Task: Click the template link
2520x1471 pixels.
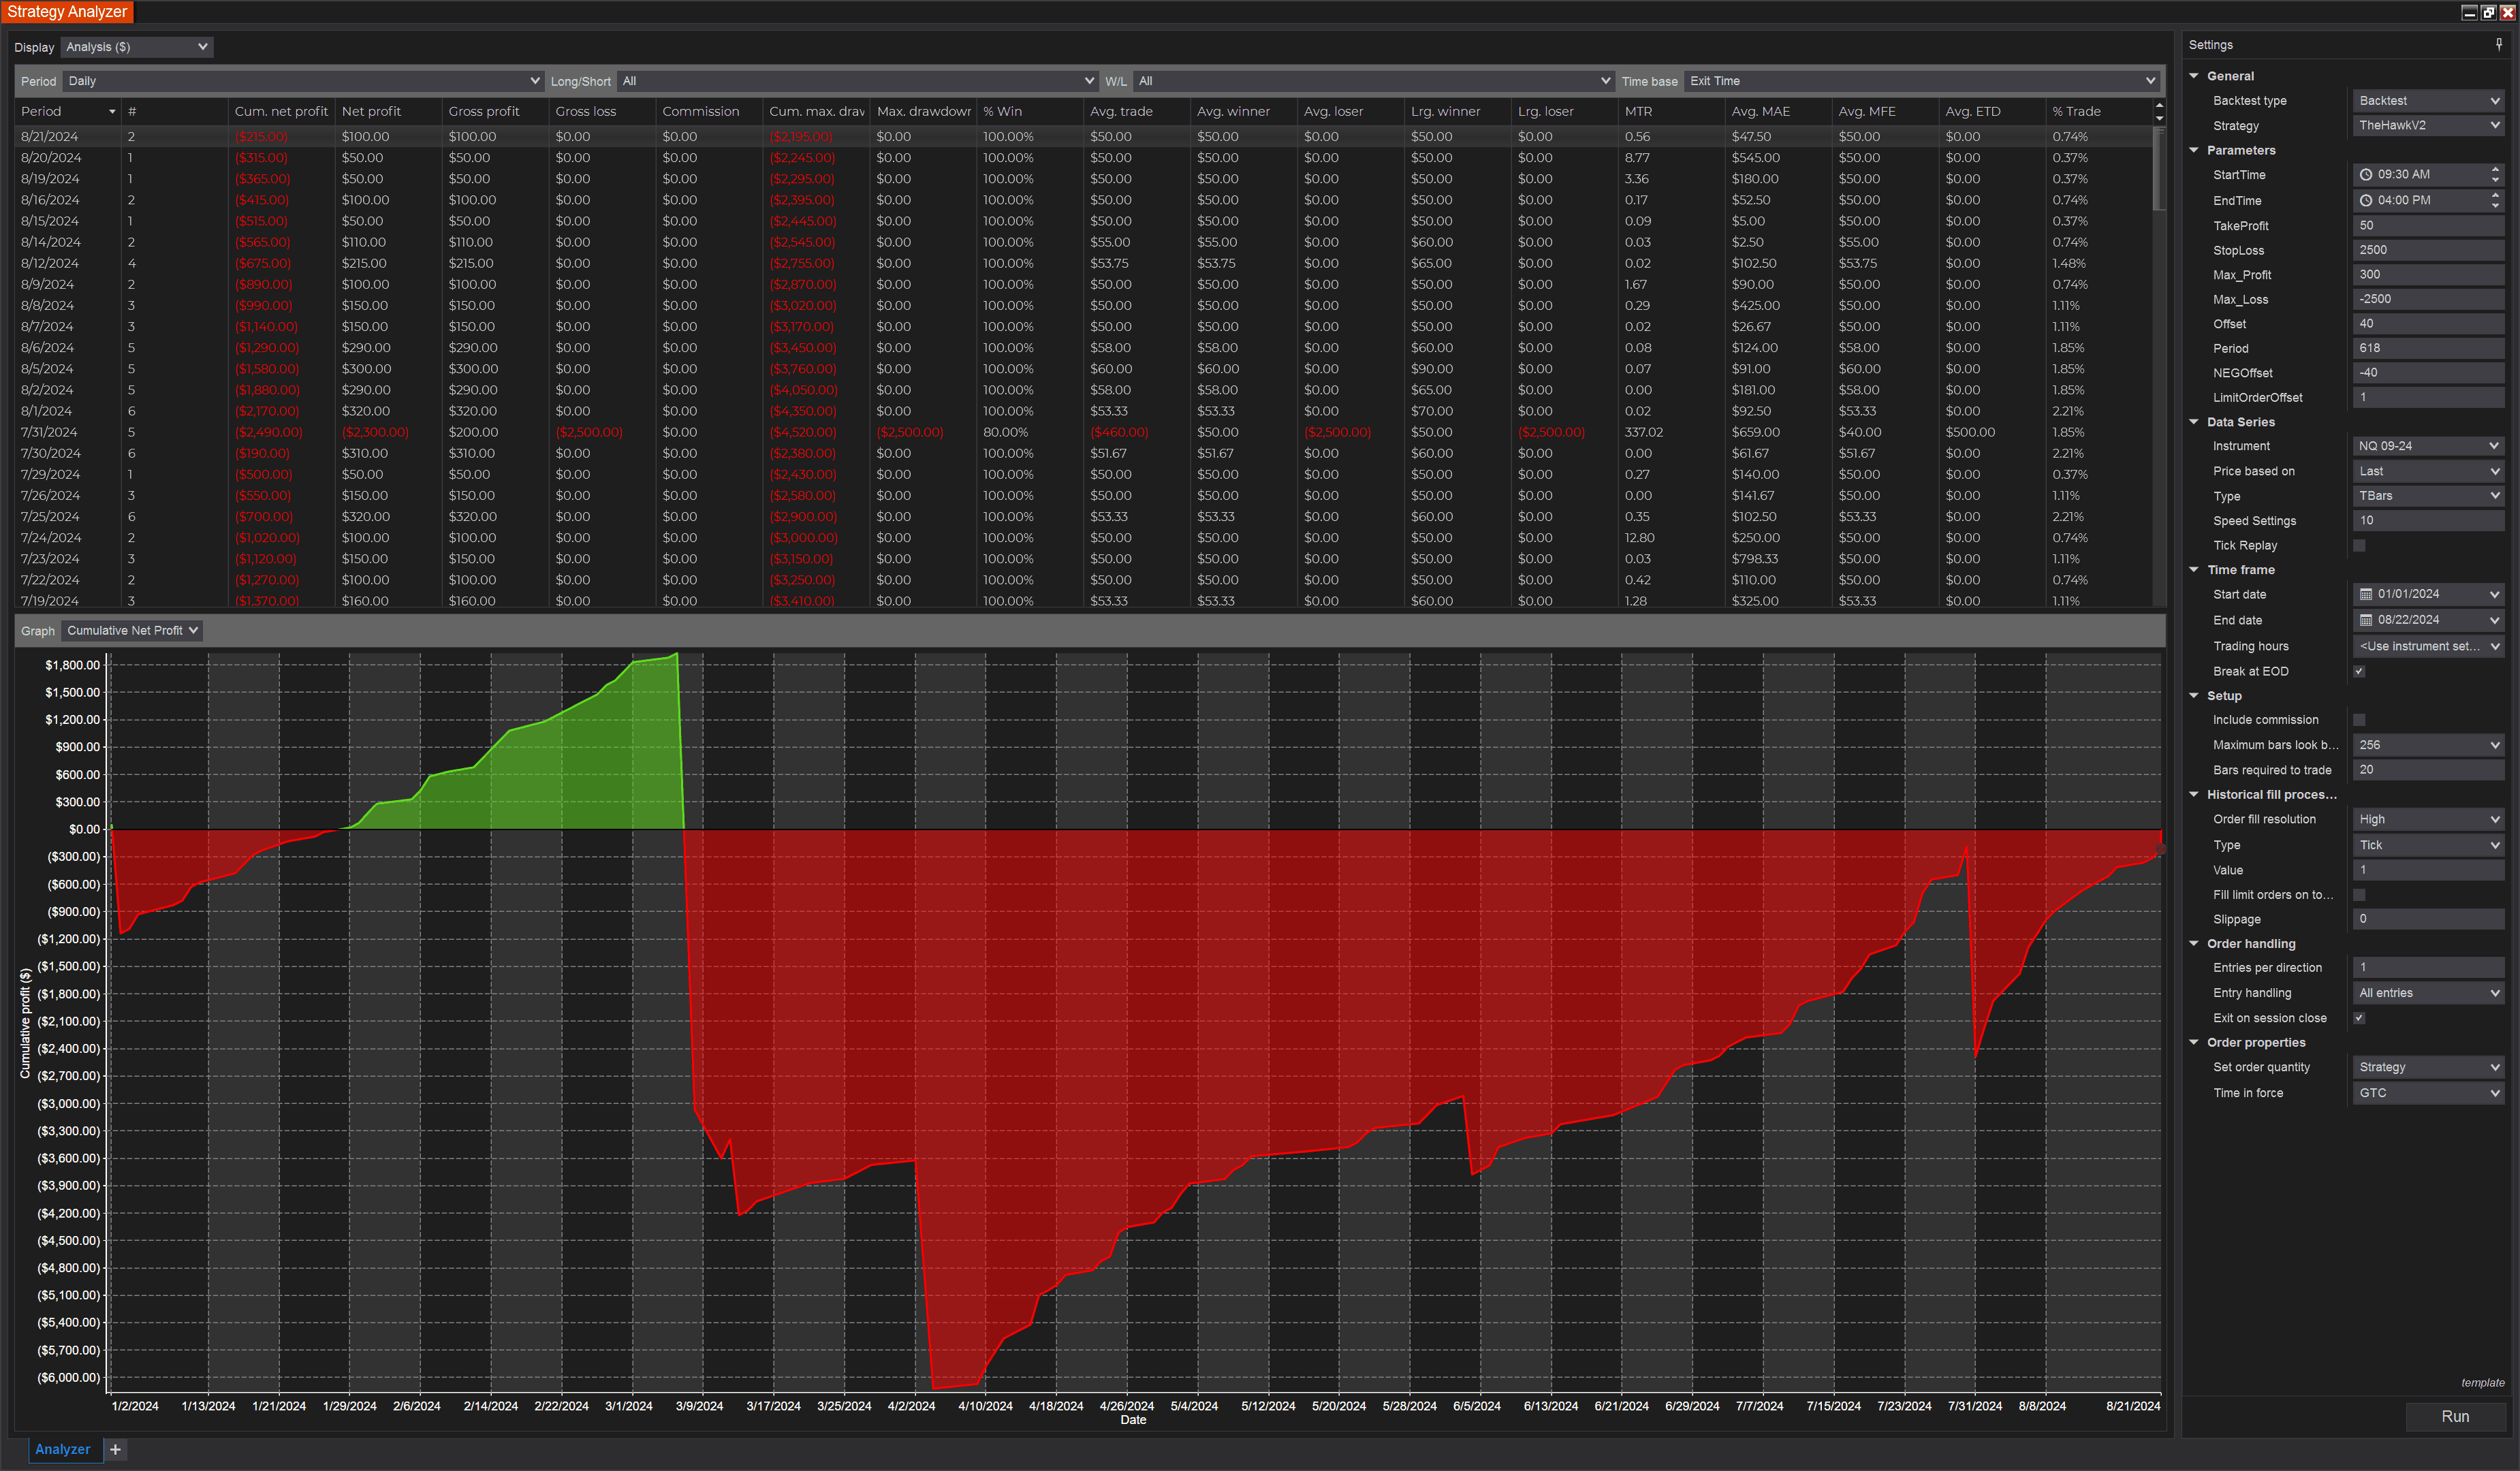Action: pyautogui.click(x=2482, y=1383)
